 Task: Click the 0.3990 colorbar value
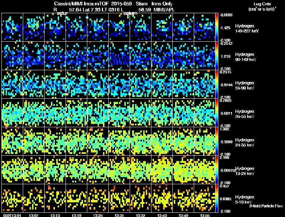(x=227, y=142)
